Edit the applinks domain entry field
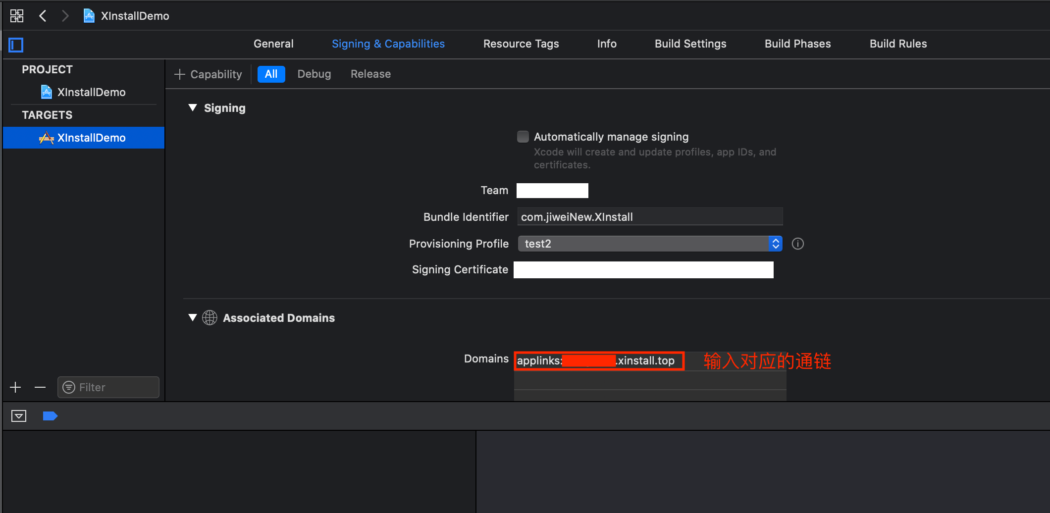 click(x=598, y=360)
